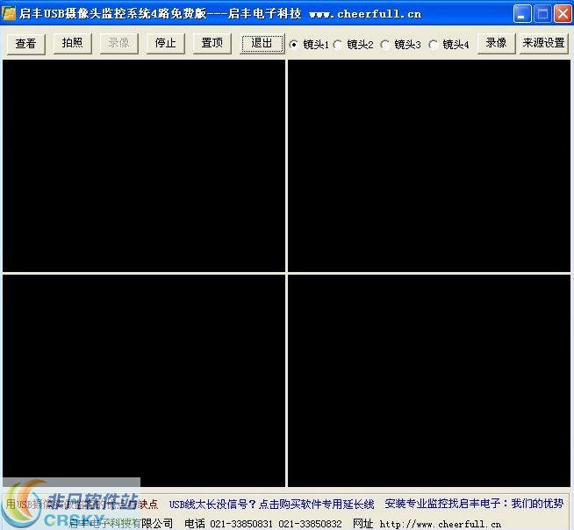Viewport: 574px width, 530px height.
Task: Click the http://www.cheerfull.cn website address
Action: [x=441, y=524]
